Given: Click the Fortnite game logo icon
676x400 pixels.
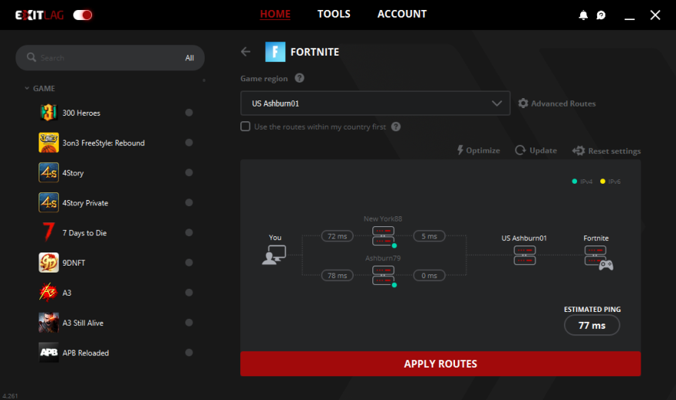Looking at the screenshot, I should tap(275, 52).
